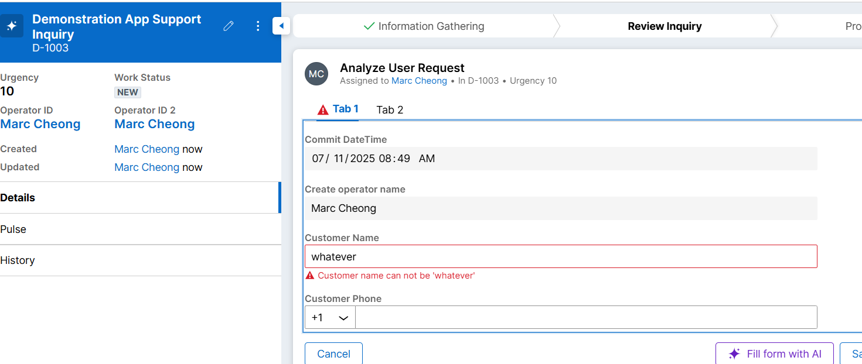Click the case type sparkle icon in header
862x364 pixels.
coord(11,26)
